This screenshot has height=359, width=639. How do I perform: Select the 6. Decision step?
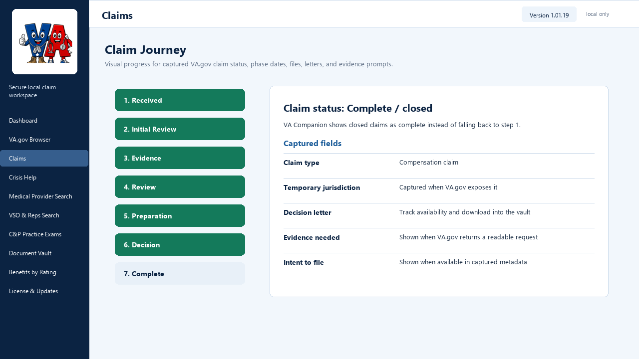pyautogui.click(x=180, y=245)
